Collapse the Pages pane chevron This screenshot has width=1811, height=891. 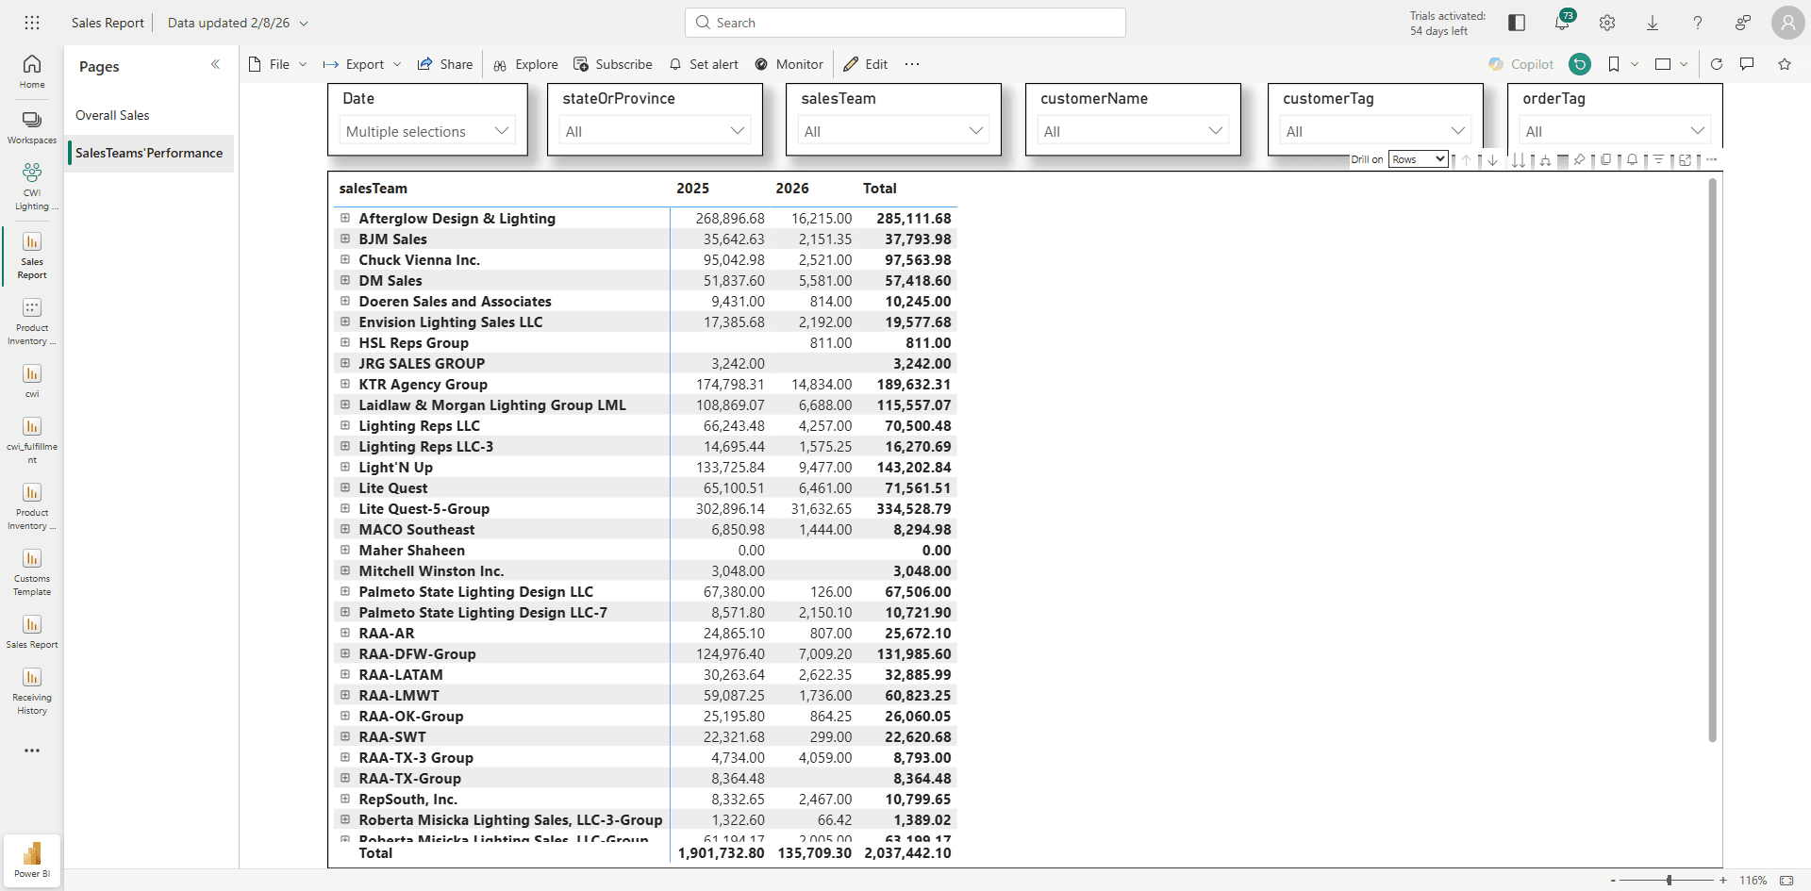[x=215, y=64]
